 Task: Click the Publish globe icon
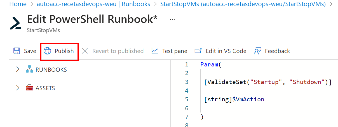48,51
